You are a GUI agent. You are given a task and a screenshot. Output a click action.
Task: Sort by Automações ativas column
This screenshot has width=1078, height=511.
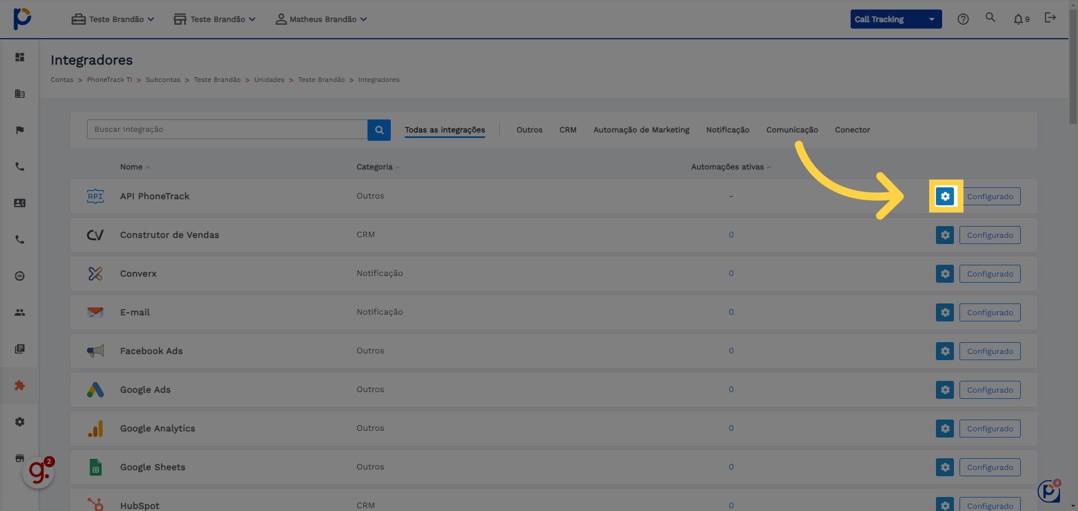tap(731, 167)
